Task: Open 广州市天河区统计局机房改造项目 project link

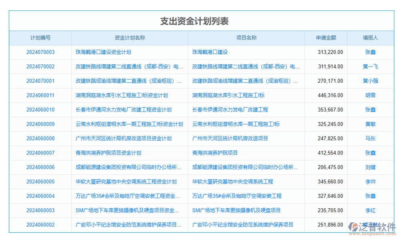Action: click(x=230, y=138)
